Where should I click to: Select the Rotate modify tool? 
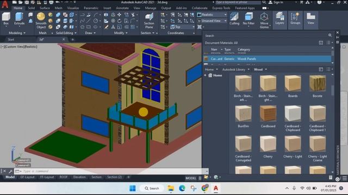pyautogui.click(x=120, y=21)
